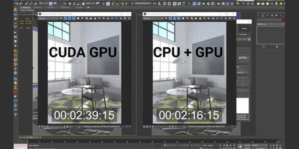
Task: Click the Undo arrow in main toolbar
Action: (17, 4)
